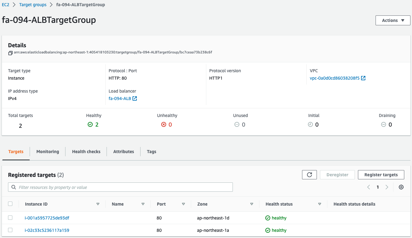This screenshot has height=238, width=412.
Task: Go to next page arrow
Action: (x=387, y=187)
